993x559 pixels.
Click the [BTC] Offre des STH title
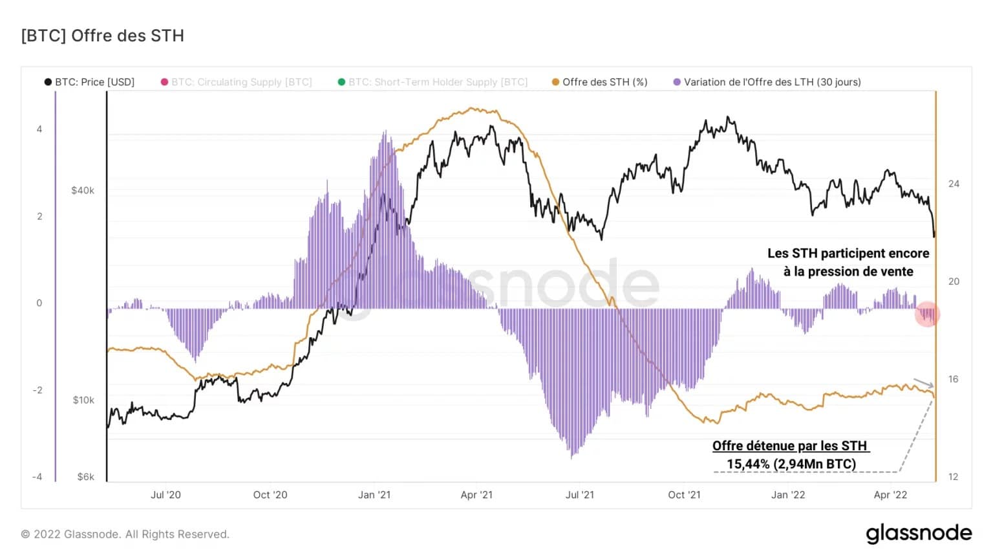tap(103, 36)
